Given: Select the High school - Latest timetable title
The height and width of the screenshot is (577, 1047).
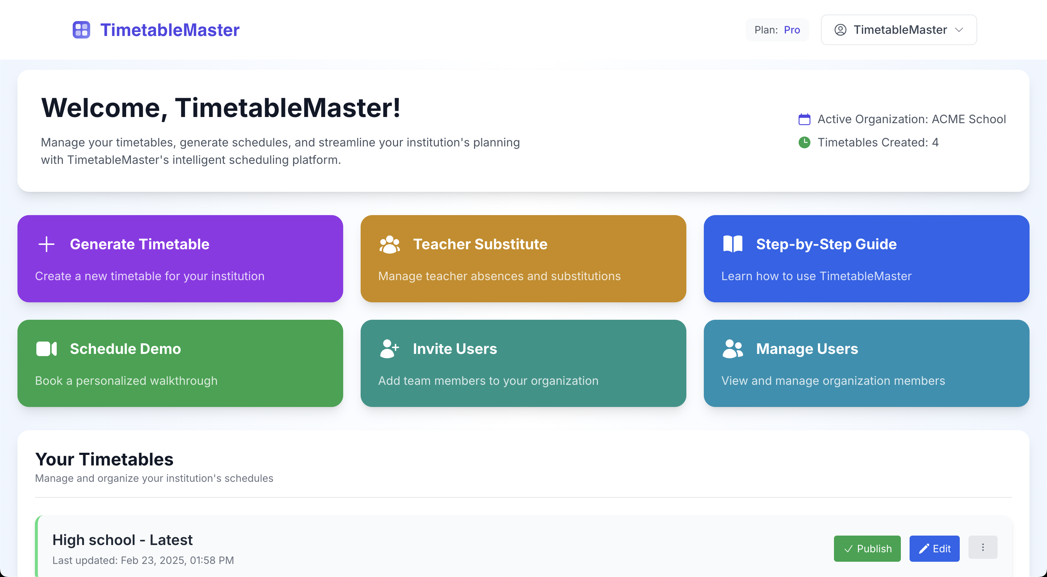Looking at the screenshot, I should 123,540.
